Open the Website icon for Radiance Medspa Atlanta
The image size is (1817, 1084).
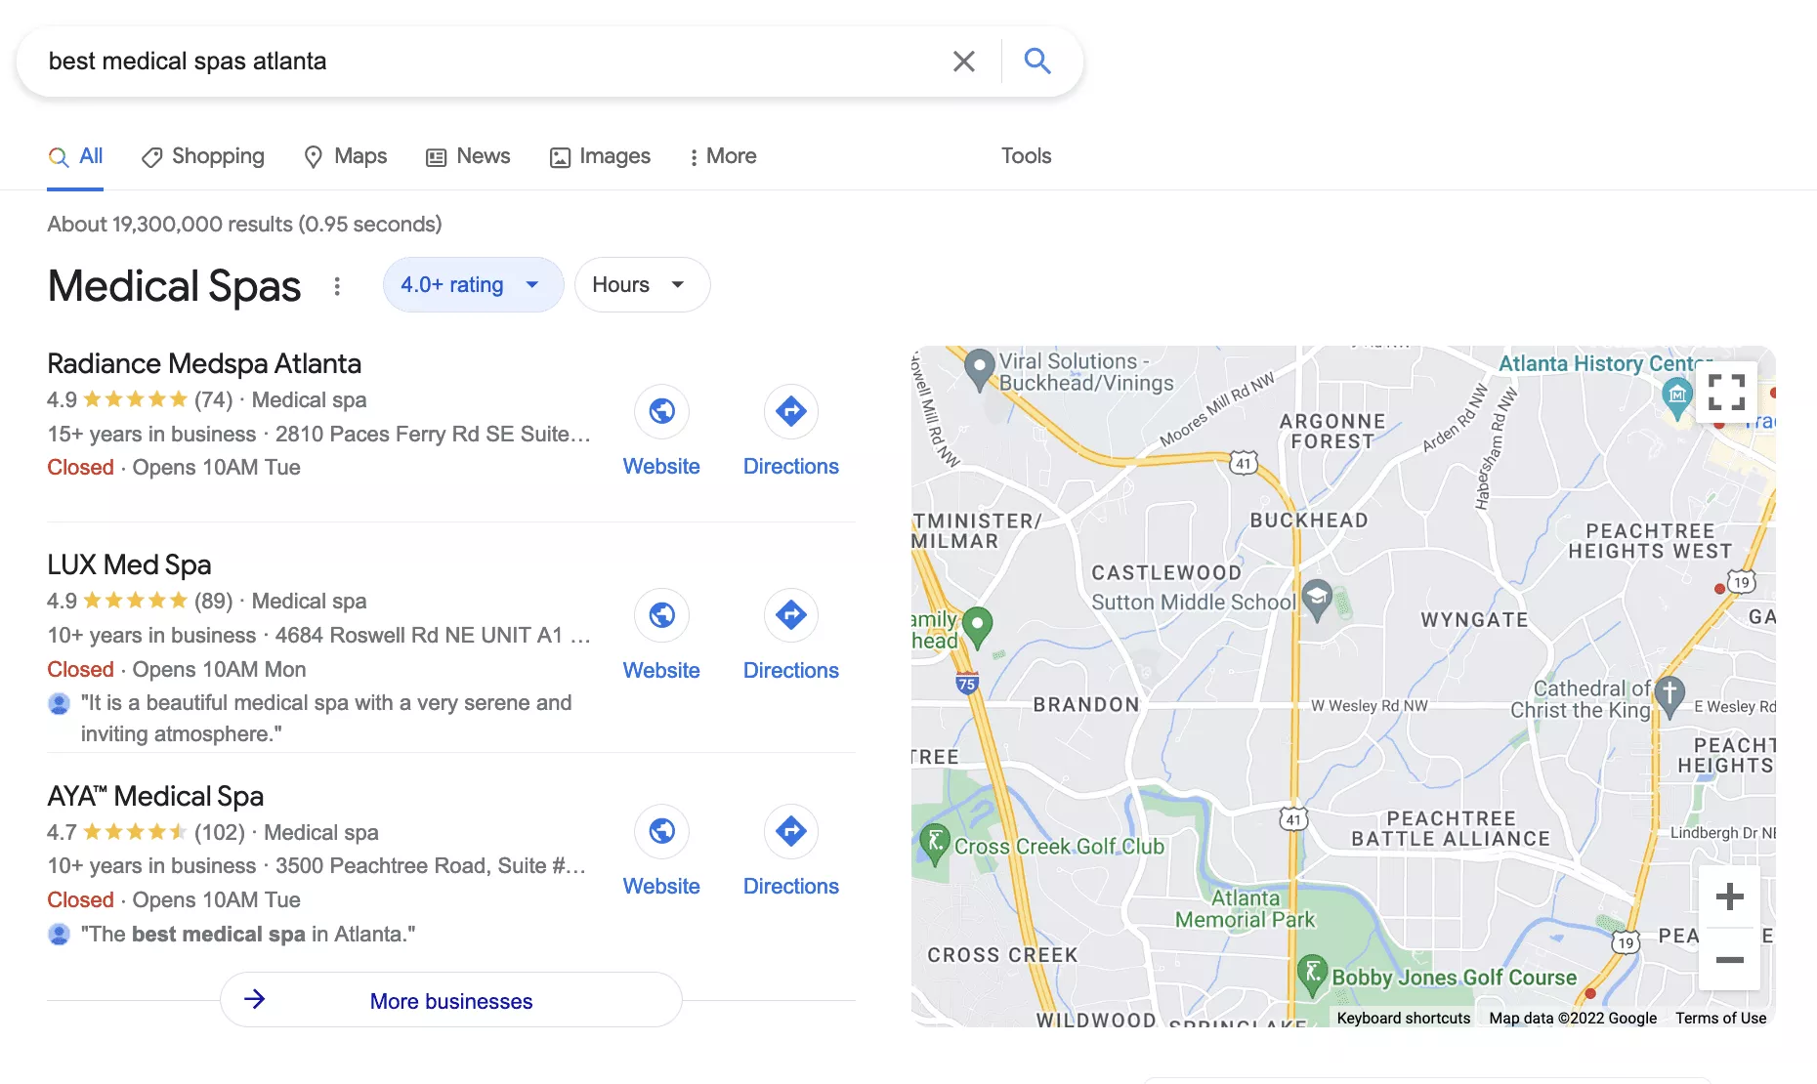[x=661, y=412]
